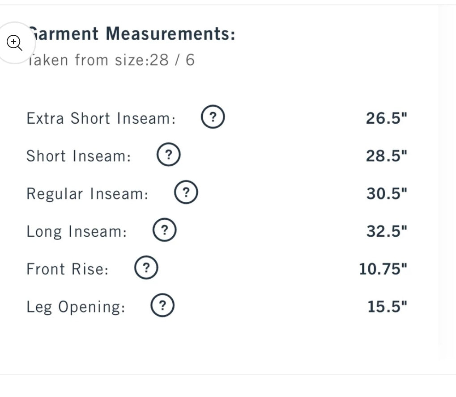Show the Regular Inseam help tooltip

186,192
